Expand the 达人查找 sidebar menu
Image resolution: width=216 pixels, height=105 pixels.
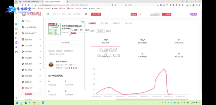point(40,45)
